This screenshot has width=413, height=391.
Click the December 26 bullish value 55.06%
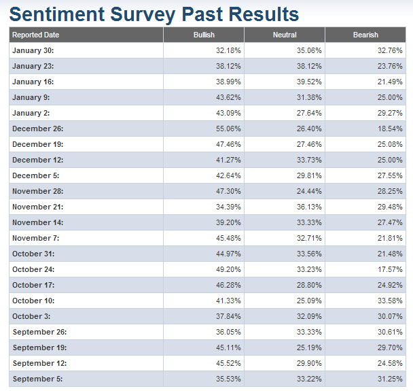(228, 129)
